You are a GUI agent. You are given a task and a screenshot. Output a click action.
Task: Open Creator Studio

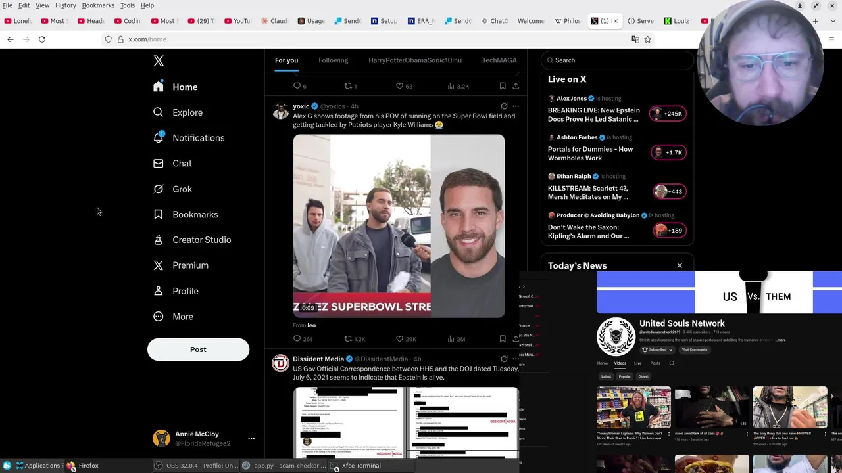[x=193, y=240]
